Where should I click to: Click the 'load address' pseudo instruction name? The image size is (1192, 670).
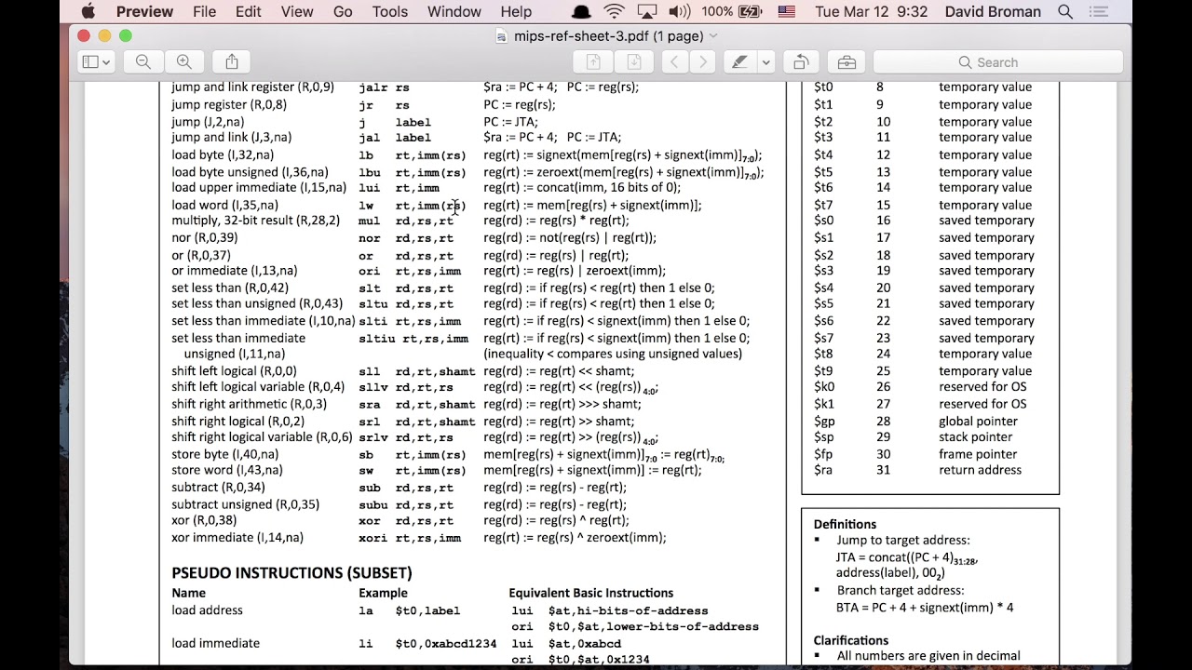[207, 610]
